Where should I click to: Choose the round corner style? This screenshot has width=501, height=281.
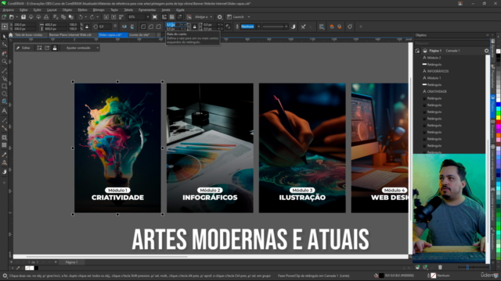[x=143, y=27]
